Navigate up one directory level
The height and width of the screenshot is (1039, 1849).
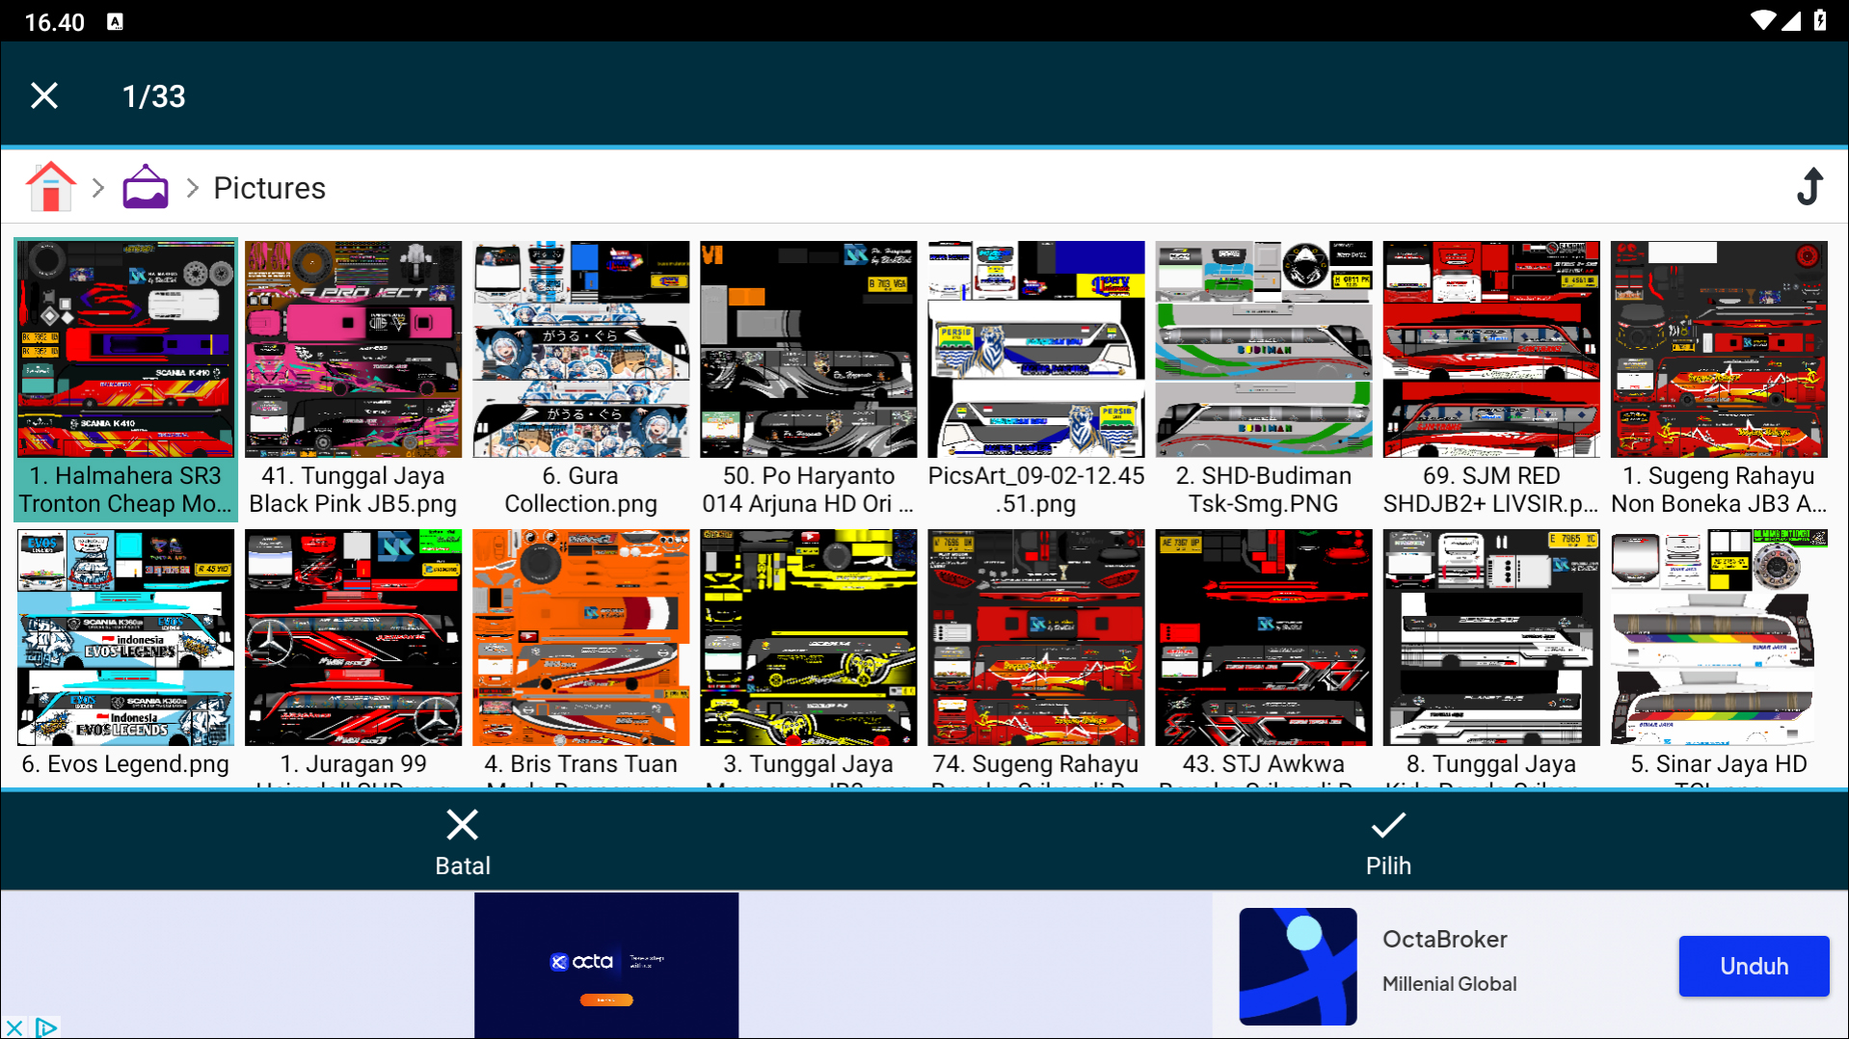1809,187
